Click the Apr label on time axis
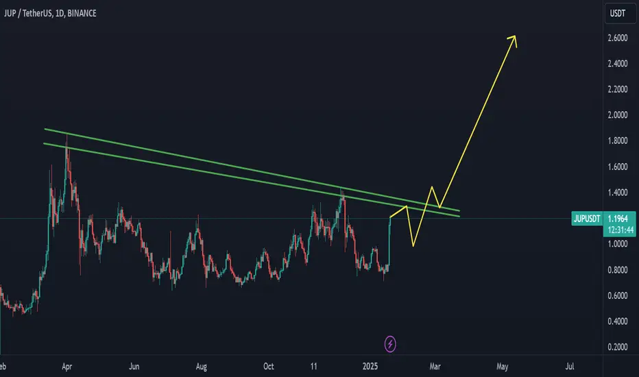 (x=67, y=367)
